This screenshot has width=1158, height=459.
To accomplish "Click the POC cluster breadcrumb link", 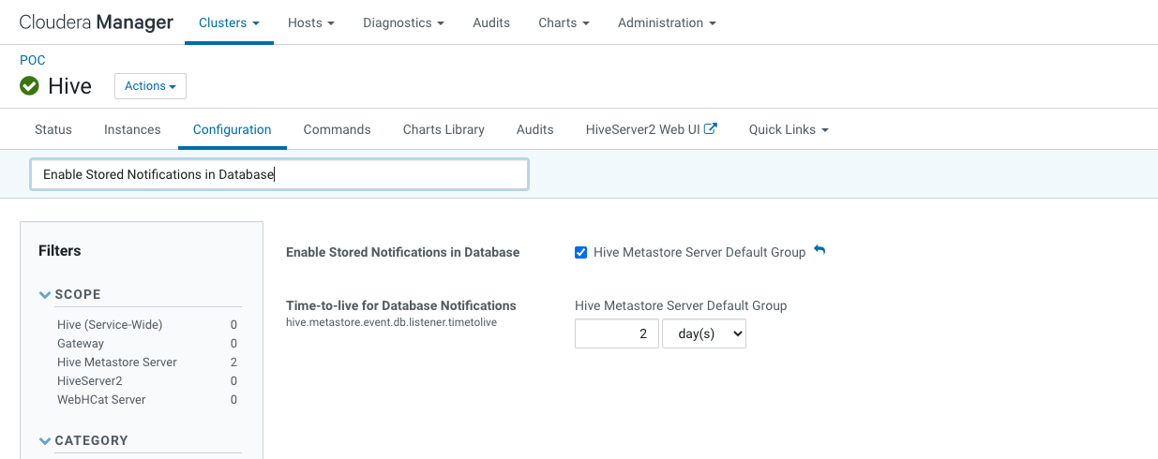I will click(33, 60).
